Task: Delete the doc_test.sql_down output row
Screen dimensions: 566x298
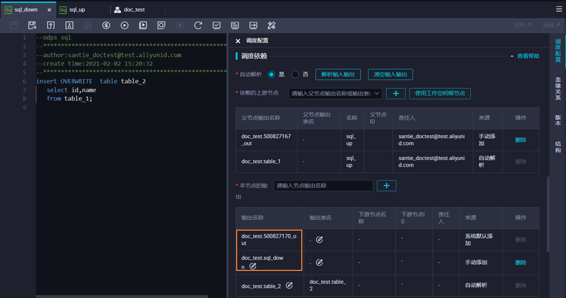Action: (x=521, y=263)
